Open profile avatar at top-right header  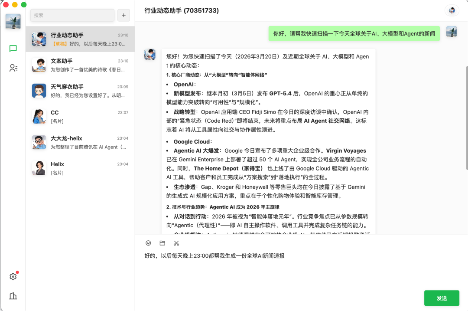pyautogui.click(x=452, y=10)
